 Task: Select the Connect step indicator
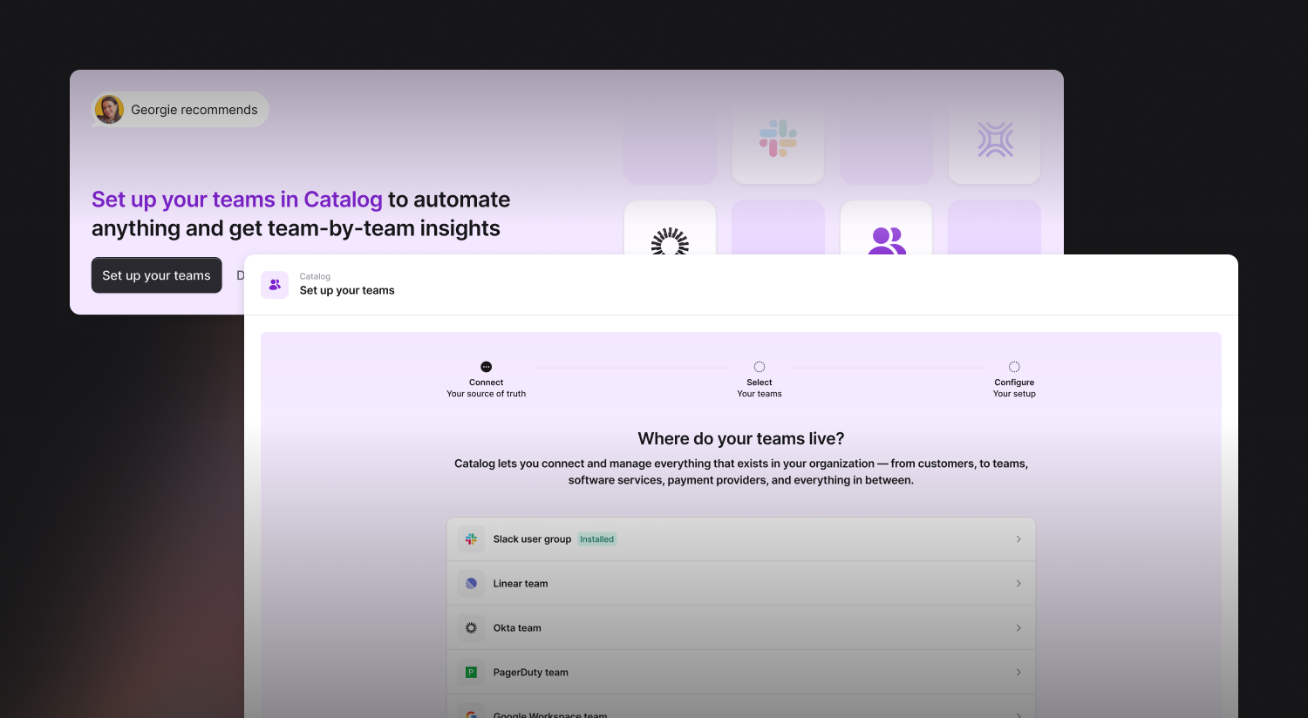487,367
